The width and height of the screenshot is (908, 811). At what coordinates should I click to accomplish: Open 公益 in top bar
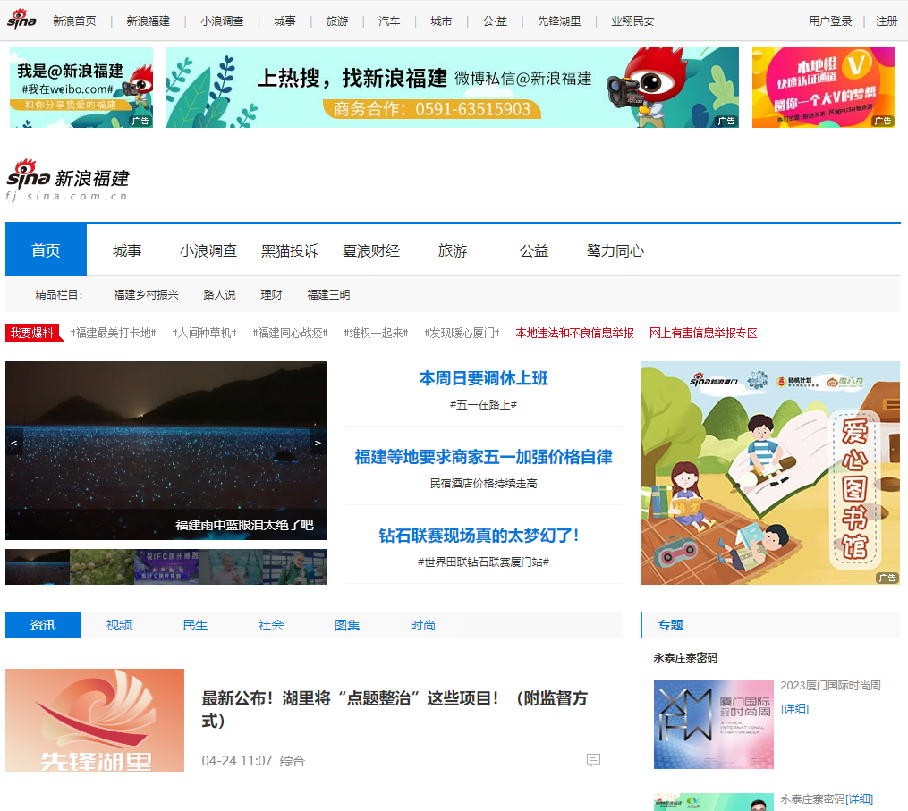[x=495, y=21]
